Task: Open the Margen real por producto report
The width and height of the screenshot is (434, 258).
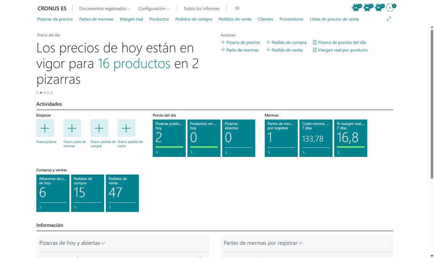Action: (340, 50)
